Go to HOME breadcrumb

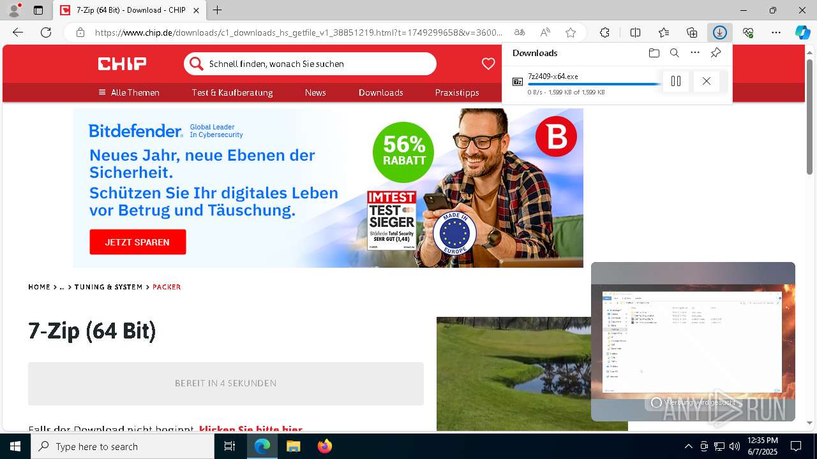pos(39,287)
